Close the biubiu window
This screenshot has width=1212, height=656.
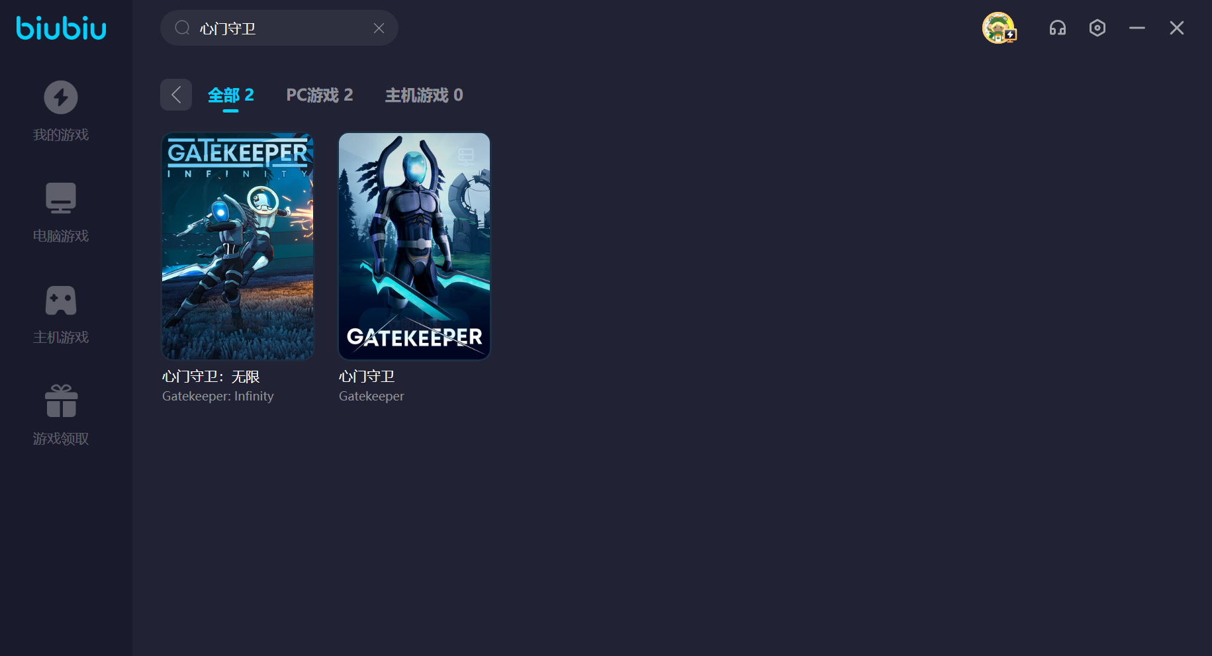[x=1177, y=28]
